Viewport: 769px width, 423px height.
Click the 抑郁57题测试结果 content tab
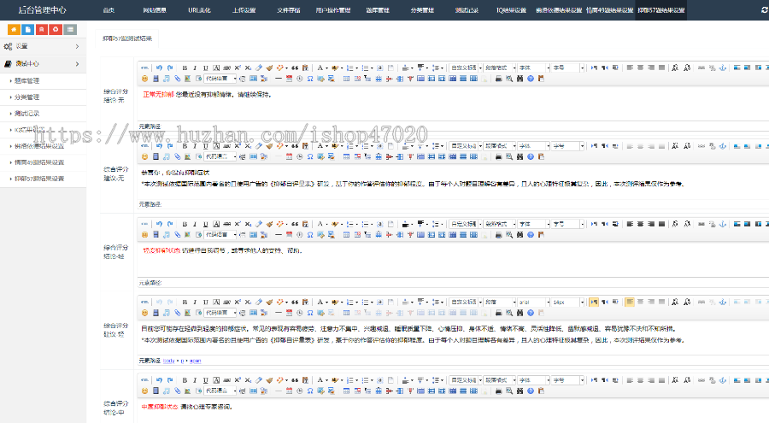tap(127, 38)
